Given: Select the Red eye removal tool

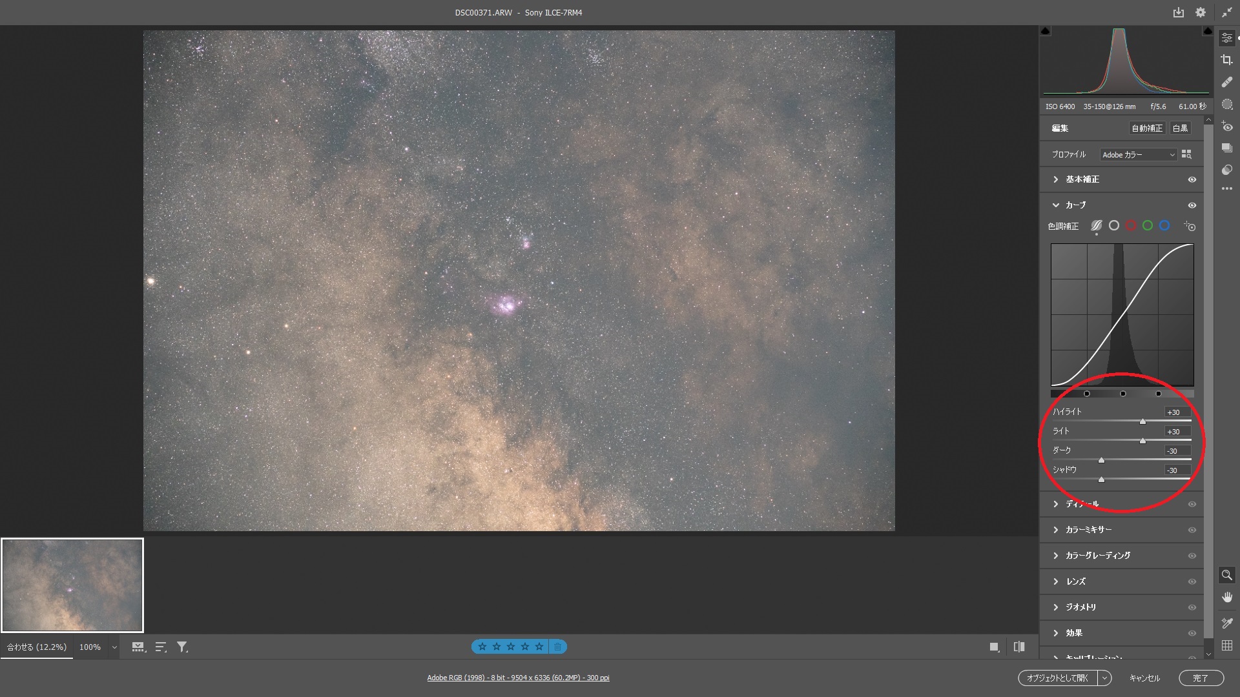Looking at the screenshot, I should tap(1226, 126).
